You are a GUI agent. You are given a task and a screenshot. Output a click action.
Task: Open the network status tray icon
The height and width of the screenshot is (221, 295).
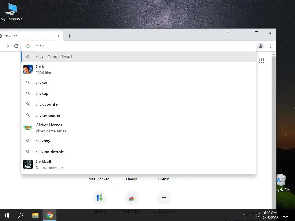point(251,215)
